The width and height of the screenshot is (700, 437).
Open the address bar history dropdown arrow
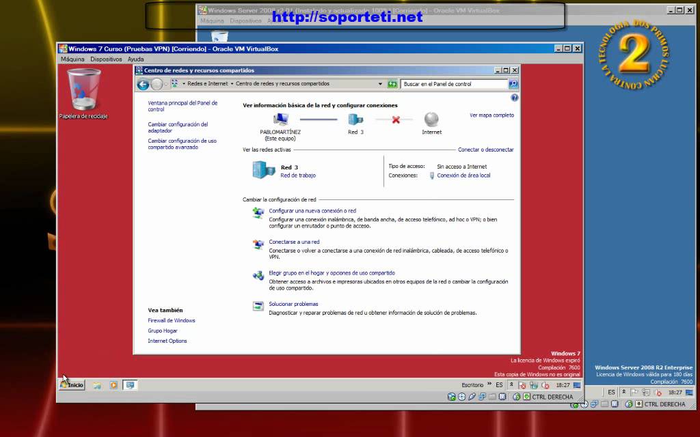[380, 84]
